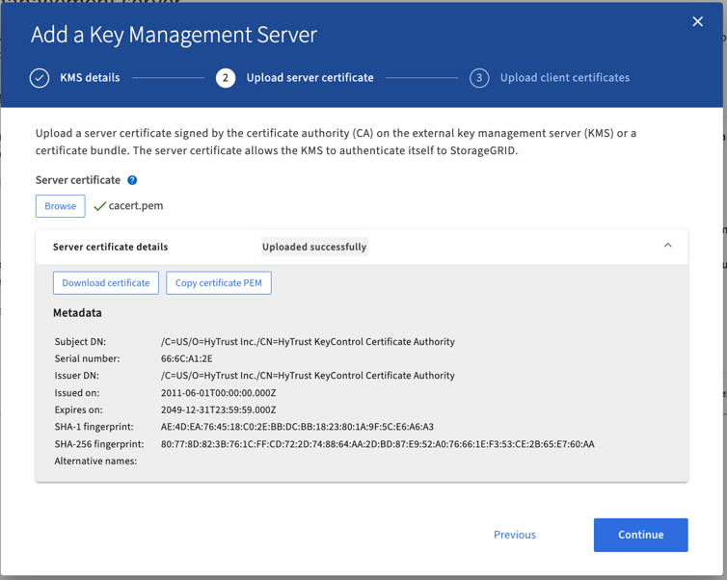Open the Server certificate help icon

click(x=132, y=180)
